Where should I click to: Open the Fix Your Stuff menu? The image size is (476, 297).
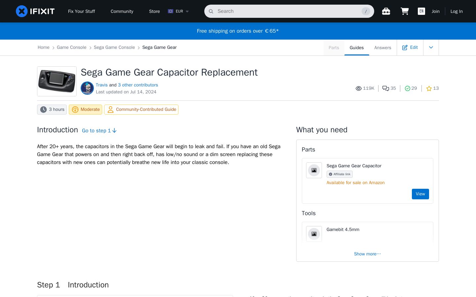click(81, 11)
